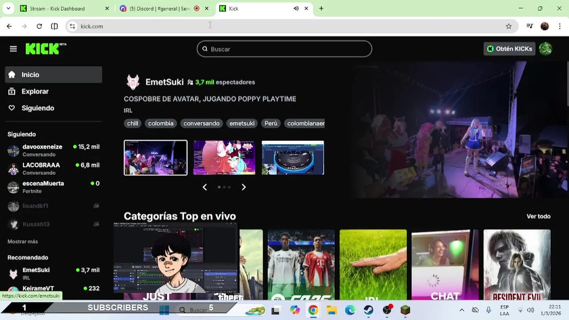This screenshot has height=320, width=569.
Task: Open Steam from the taskbar
Action: [369, 310]
